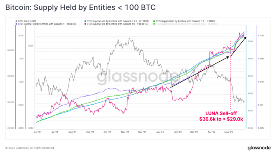This screenshot has width=273, height=153.
Task: Click the green 0.1 - 1 legend dot
Action: [154, 21]
